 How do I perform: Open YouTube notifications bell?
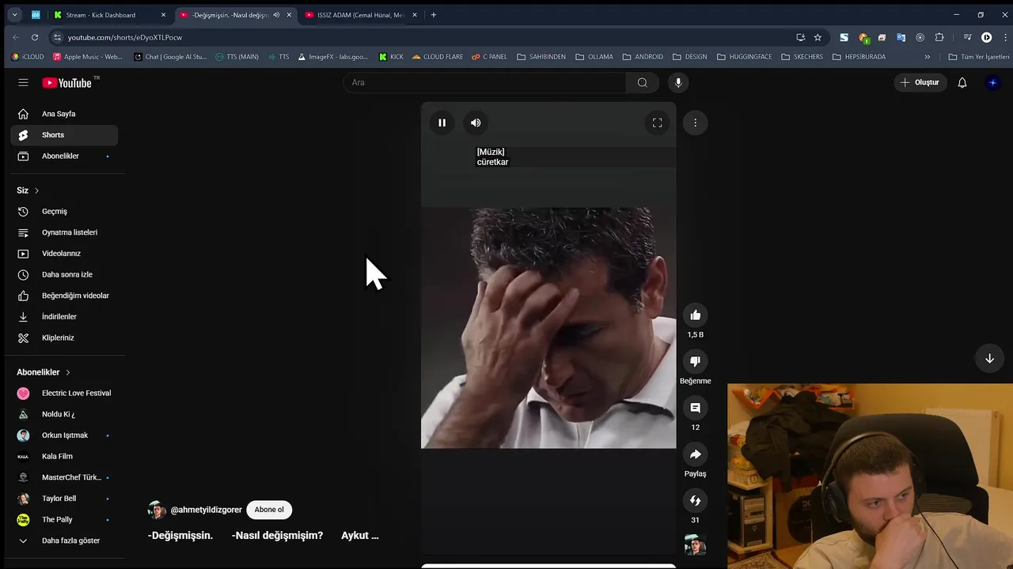(962, 82)
